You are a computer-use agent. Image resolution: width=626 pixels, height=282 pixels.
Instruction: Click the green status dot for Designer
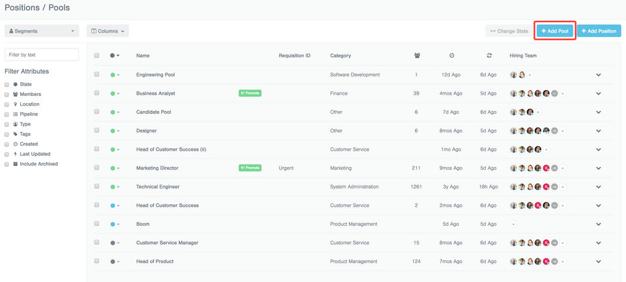tap(113, 131)
